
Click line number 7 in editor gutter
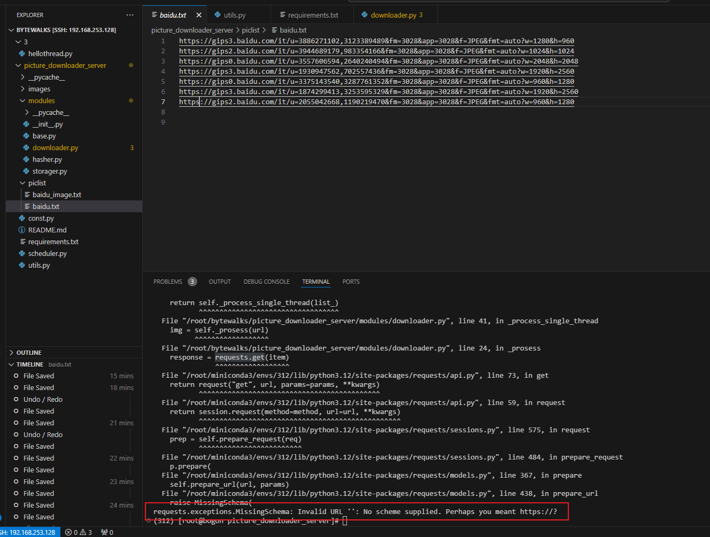pos(163,102)
